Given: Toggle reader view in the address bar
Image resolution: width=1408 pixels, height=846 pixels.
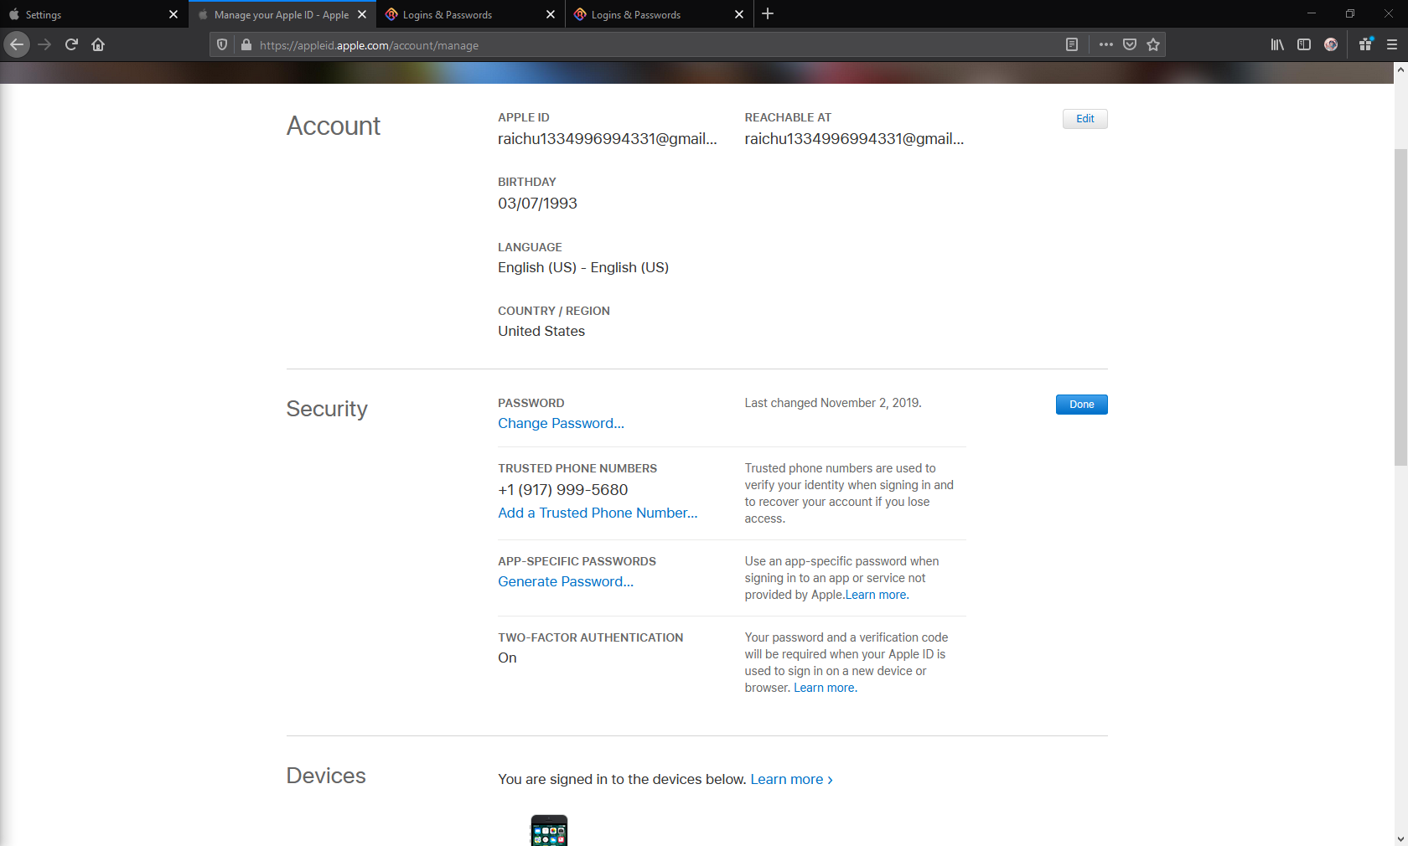Looking at the screenshot, I should tap(1072, 44).
